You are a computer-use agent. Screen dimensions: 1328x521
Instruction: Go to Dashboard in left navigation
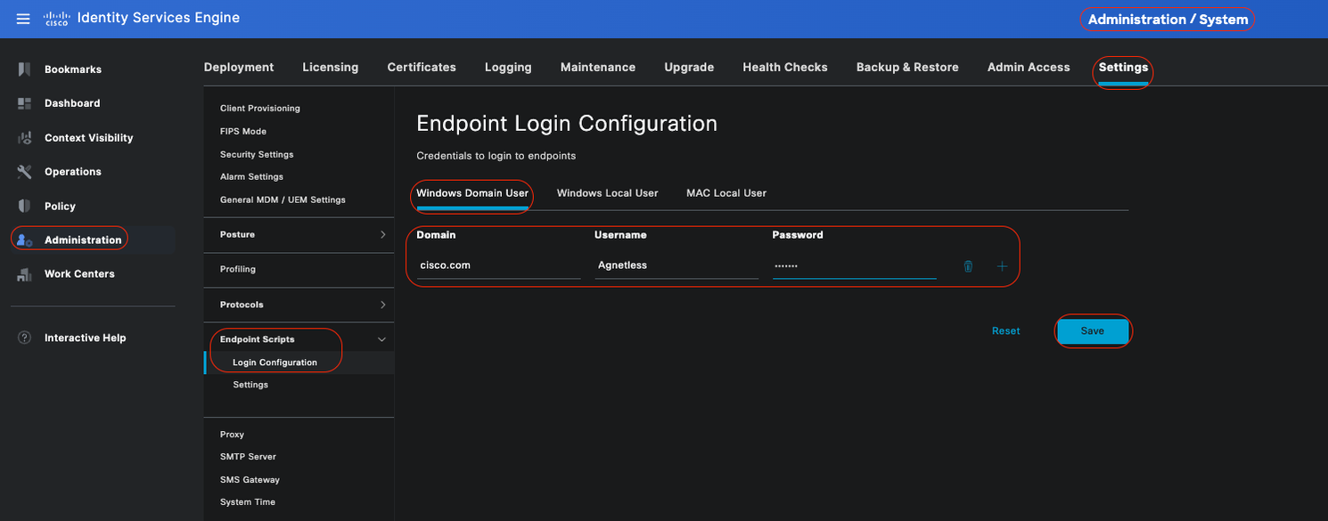coord(72,103)
